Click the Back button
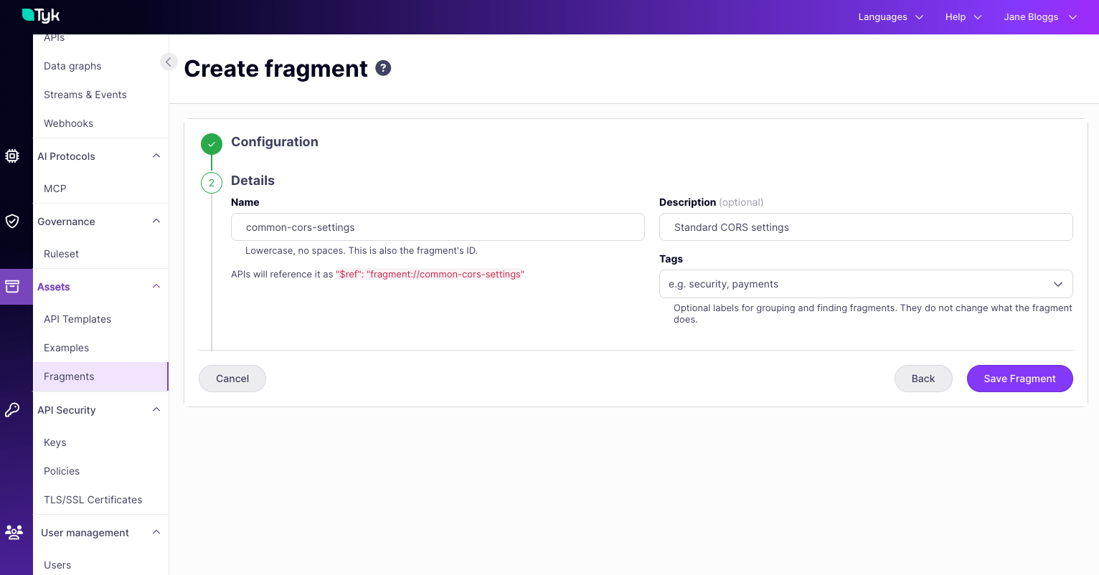Screen dimensions: 1099x575 coord(923,379)
